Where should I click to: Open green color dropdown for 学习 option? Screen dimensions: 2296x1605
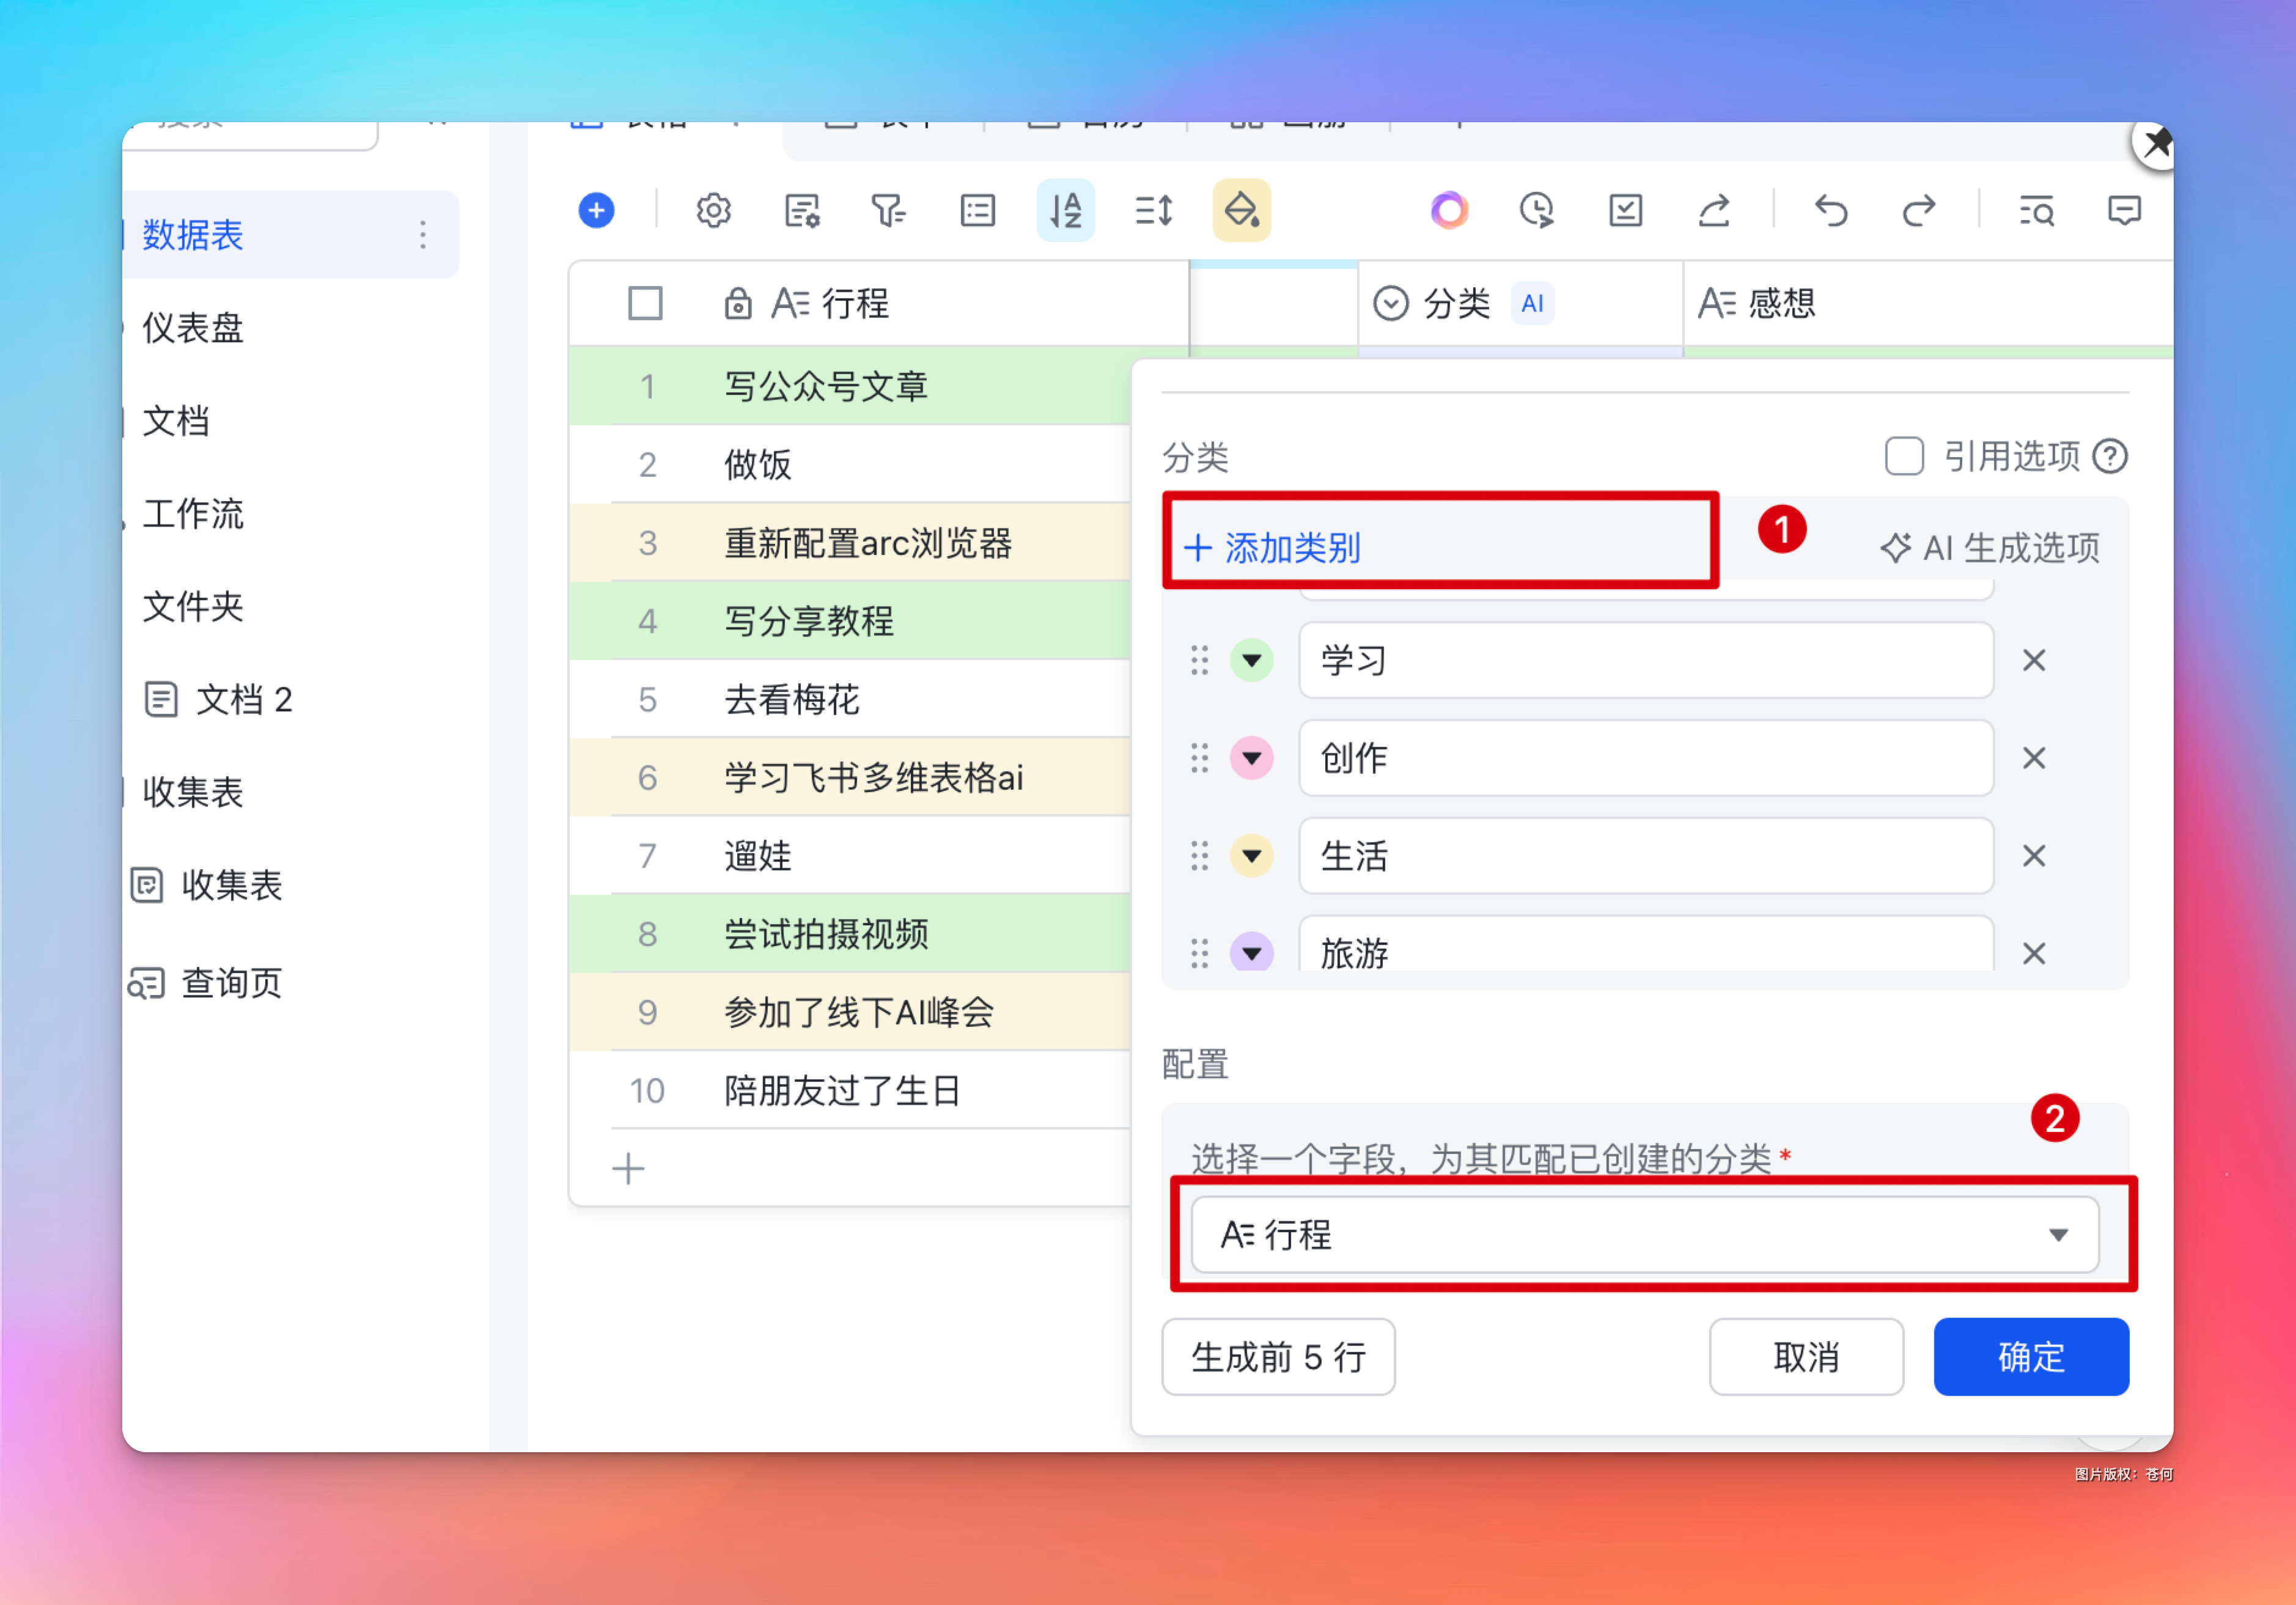coord(1251,660)
